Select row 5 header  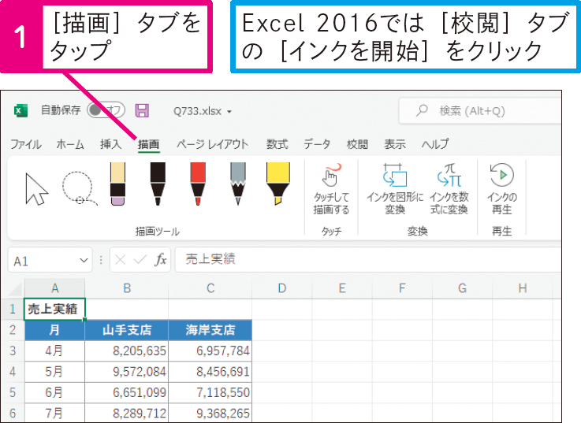[x=13, y=392]
